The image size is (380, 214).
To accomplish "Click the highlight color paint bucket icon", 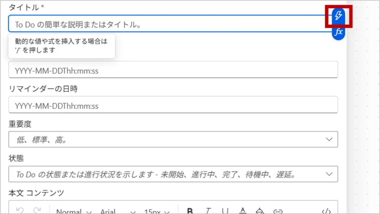I will (x=260, y=211).
